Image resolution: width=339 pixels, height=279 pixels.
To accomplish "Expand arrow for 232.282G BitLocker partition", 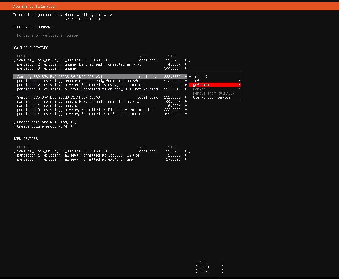I will [x=186, y=110].
